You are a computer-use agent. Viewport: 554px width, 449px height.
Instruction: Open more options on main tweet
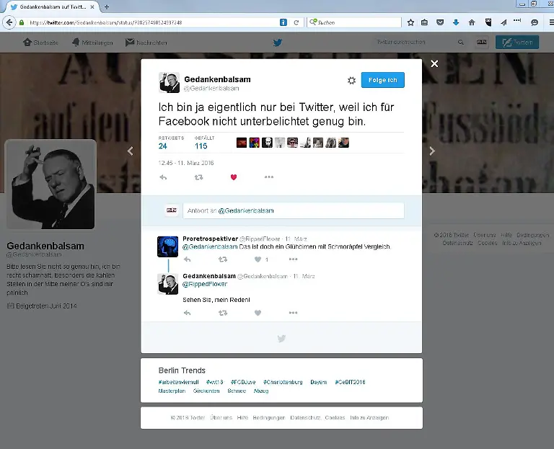268,177
